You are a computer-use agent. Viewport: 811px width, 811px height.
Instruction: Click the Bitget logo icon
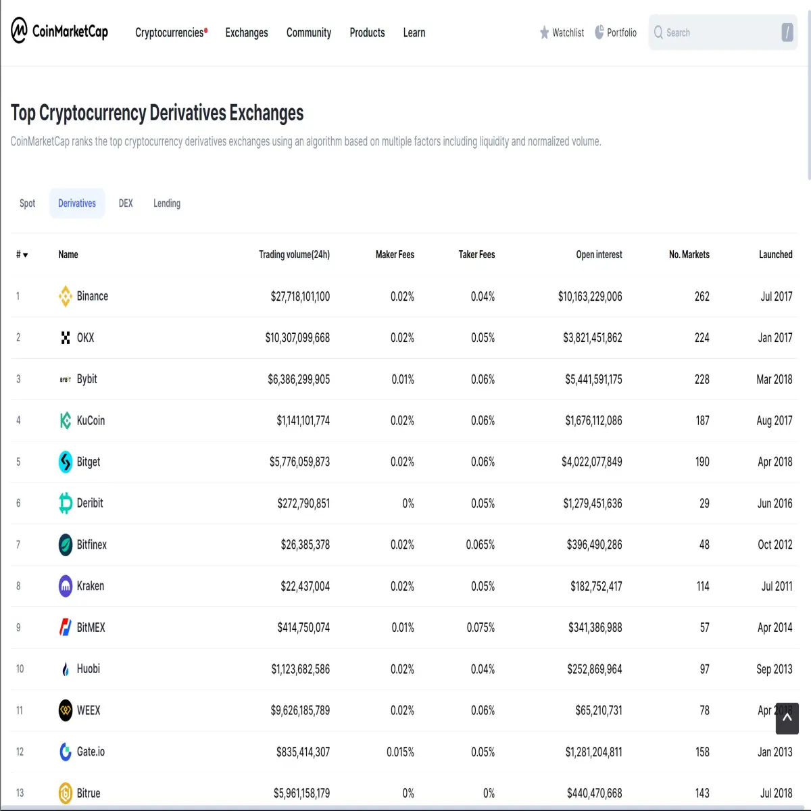pos(66,462)
